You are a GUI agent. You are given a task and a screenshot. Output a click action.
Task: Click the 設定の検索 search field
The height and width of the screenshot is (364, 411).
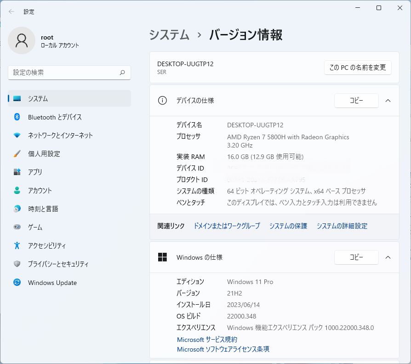tap(69, 73)
